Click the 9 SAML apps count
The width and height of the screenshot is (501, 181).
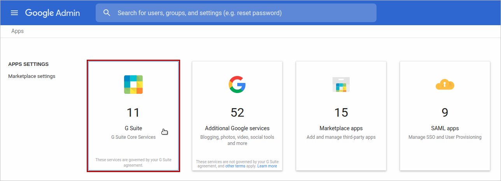445,112
